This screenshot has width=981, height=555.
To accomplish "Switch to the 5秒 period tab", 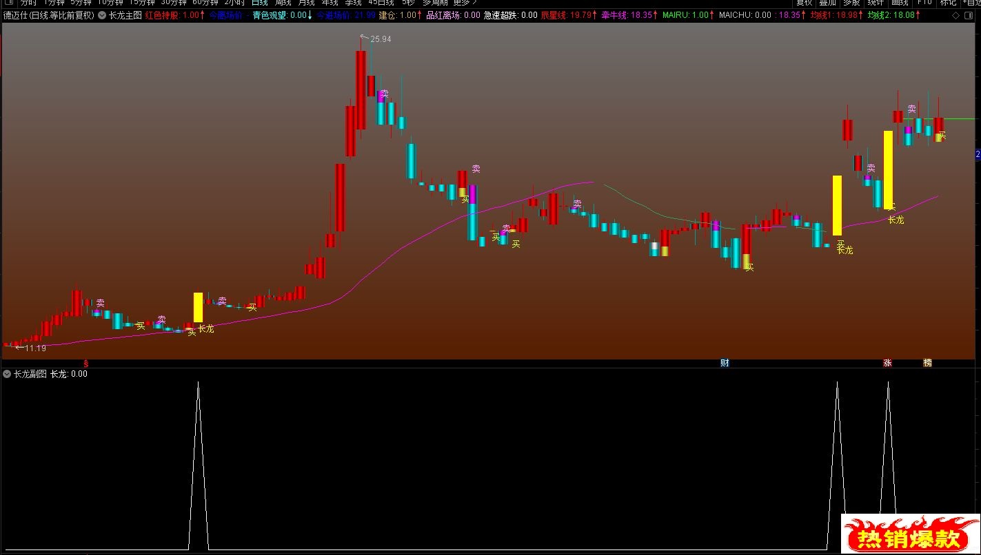I will (408, 3).
